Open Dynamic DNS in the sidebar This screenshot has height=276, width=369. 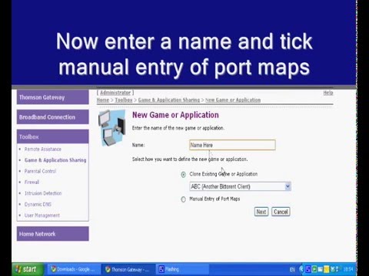38,204
